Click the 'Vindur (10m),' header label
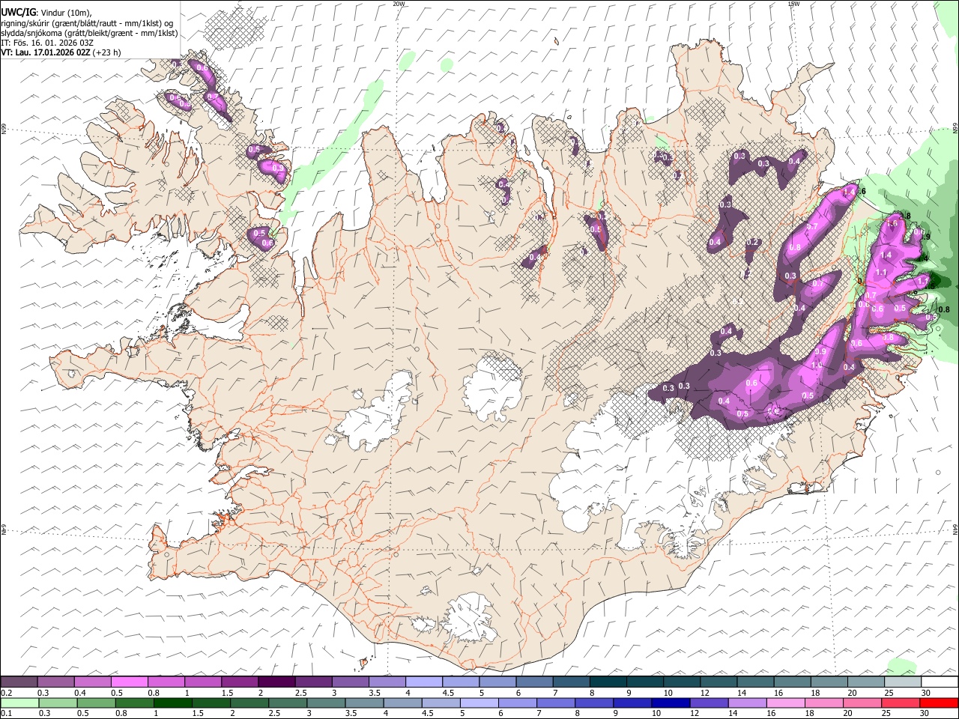The image size is (959, 719). tap(64, 12)
